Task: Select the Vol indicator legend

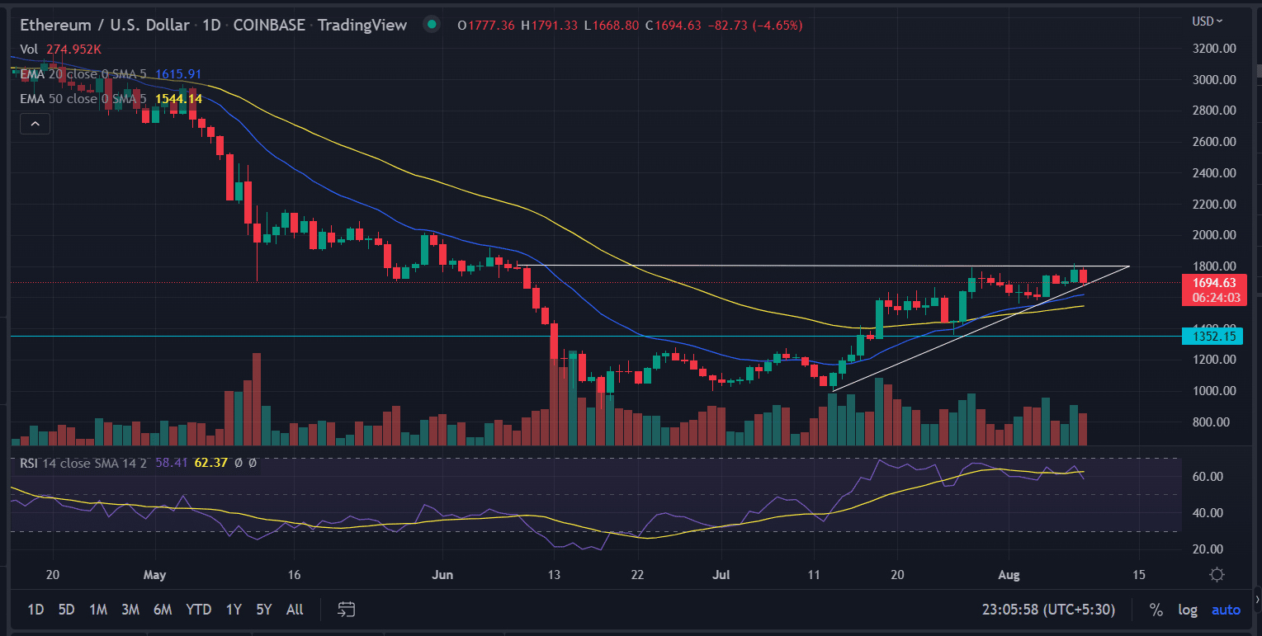Action: [29, 49]
